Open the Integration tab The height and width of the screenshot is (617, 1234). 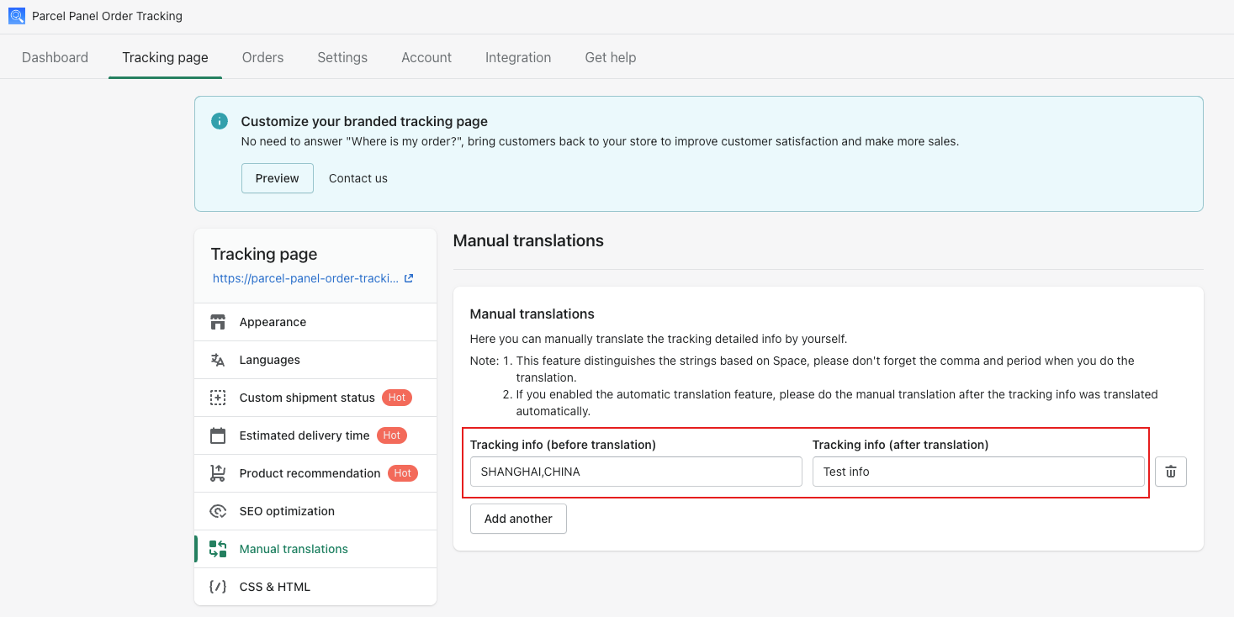[518, 57]
